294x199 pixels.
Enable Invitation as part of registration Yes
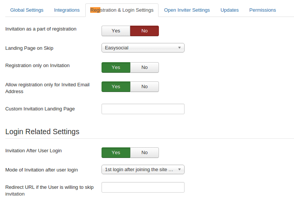(x=116, y=31)
